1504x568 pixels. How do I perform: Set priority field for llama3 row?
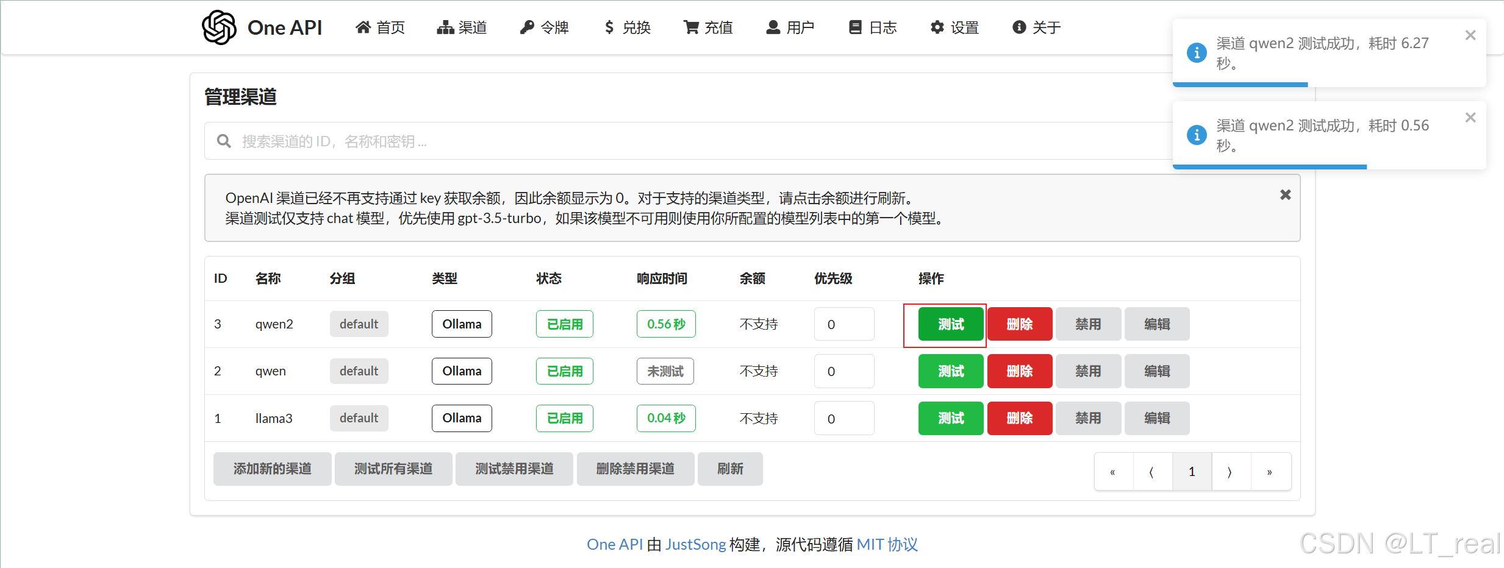click(844, 418)
